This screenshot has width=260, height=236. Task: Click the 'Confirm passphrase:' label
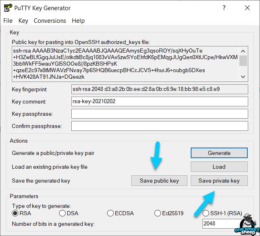(37, 126)
